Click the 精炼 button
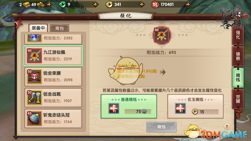The width and height of the screenshot is (251, 141). click(161, 127)
